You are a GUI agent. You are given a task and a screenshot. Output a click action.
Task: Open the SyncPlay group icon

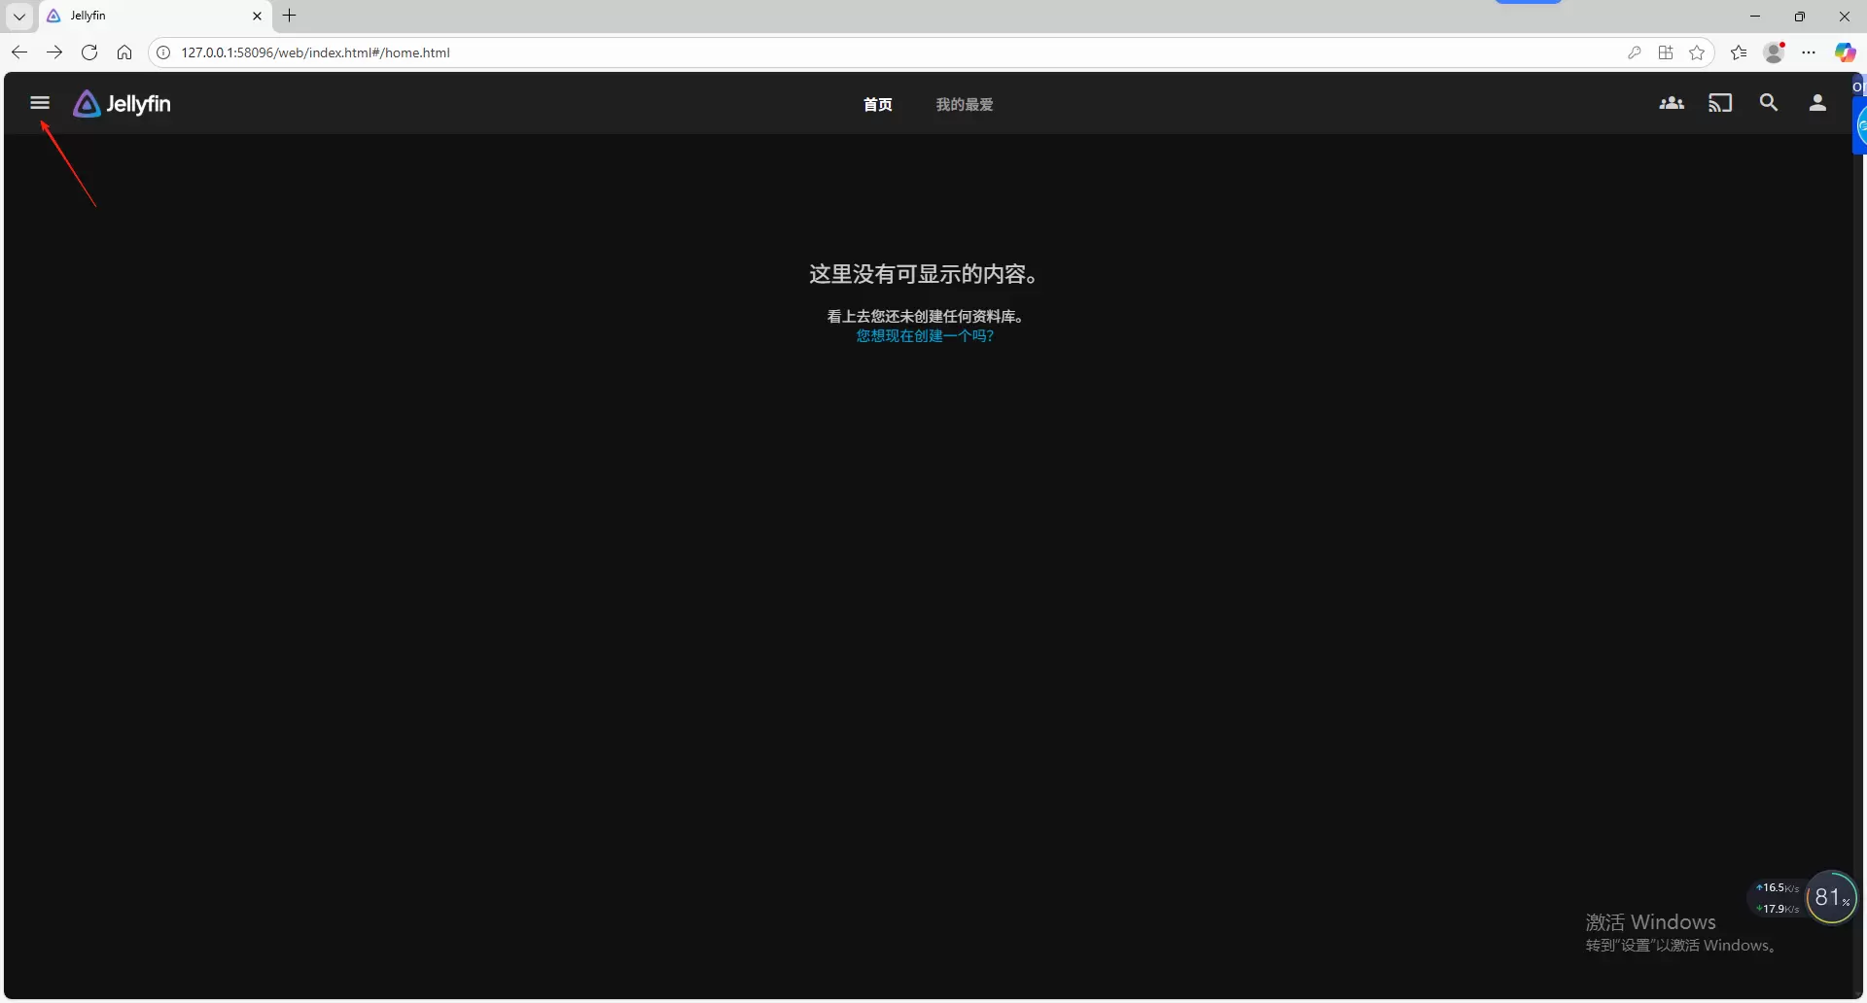point(1671,103)
